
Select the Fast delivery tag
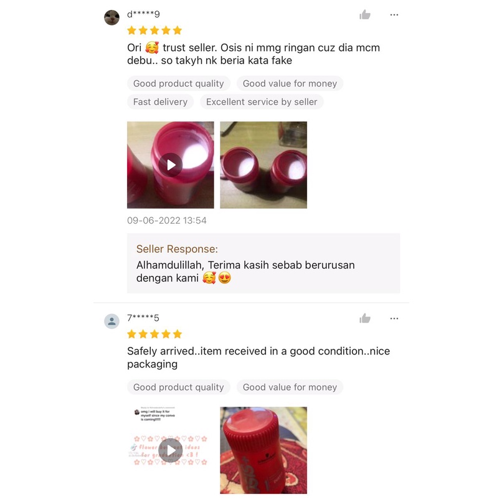pos(161,102)
